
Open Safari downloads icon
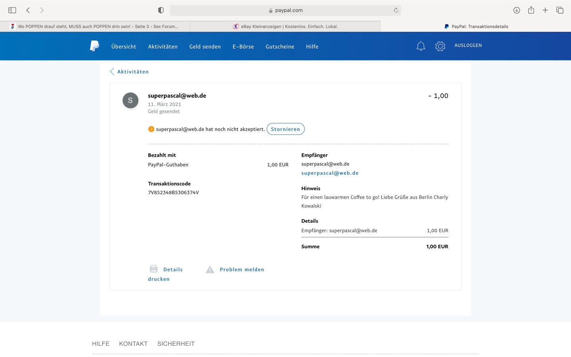516,10
